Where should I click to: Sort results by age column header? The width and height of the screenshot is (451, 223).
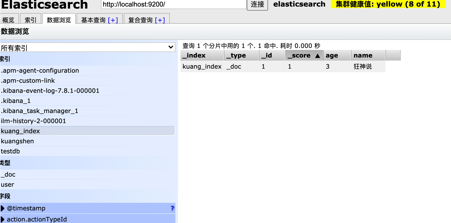point(337,55)
